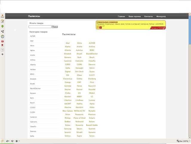Click the Поиск search button
The height and width of the screenshot is (144, 191).
point(55,27)
